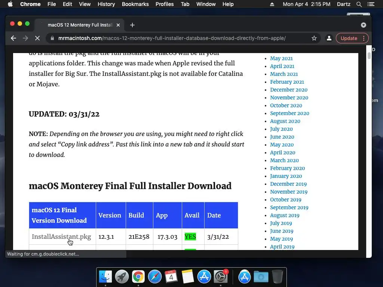The height and width of the screenshot is (287, 383).
Task: Open Spotlight search magnifier icon
Action: click(x=359, y=4)
